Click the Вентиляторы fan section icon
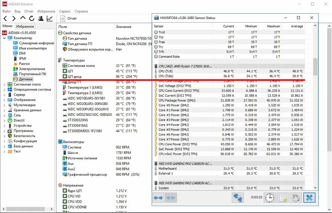 pyautogui.click(x=60, y=142)
